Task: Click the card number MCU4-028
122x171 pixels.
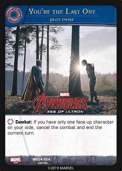Action: coord(41,159)
